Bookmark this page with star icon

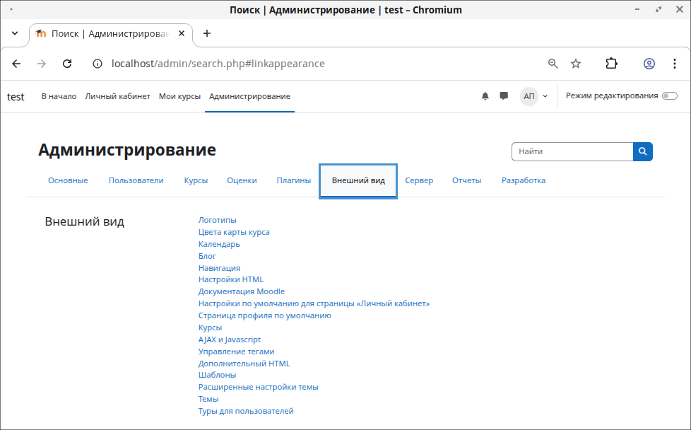click(576, 64)
